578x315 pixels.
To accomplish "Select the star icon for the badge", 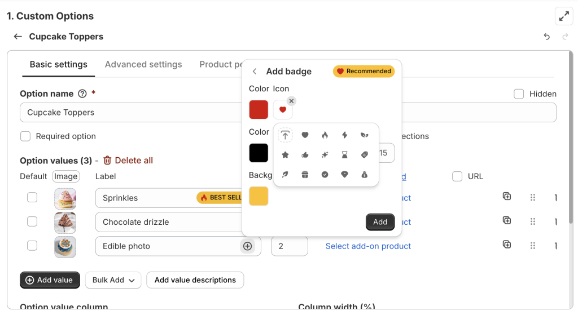I will [x=286, y=155].
